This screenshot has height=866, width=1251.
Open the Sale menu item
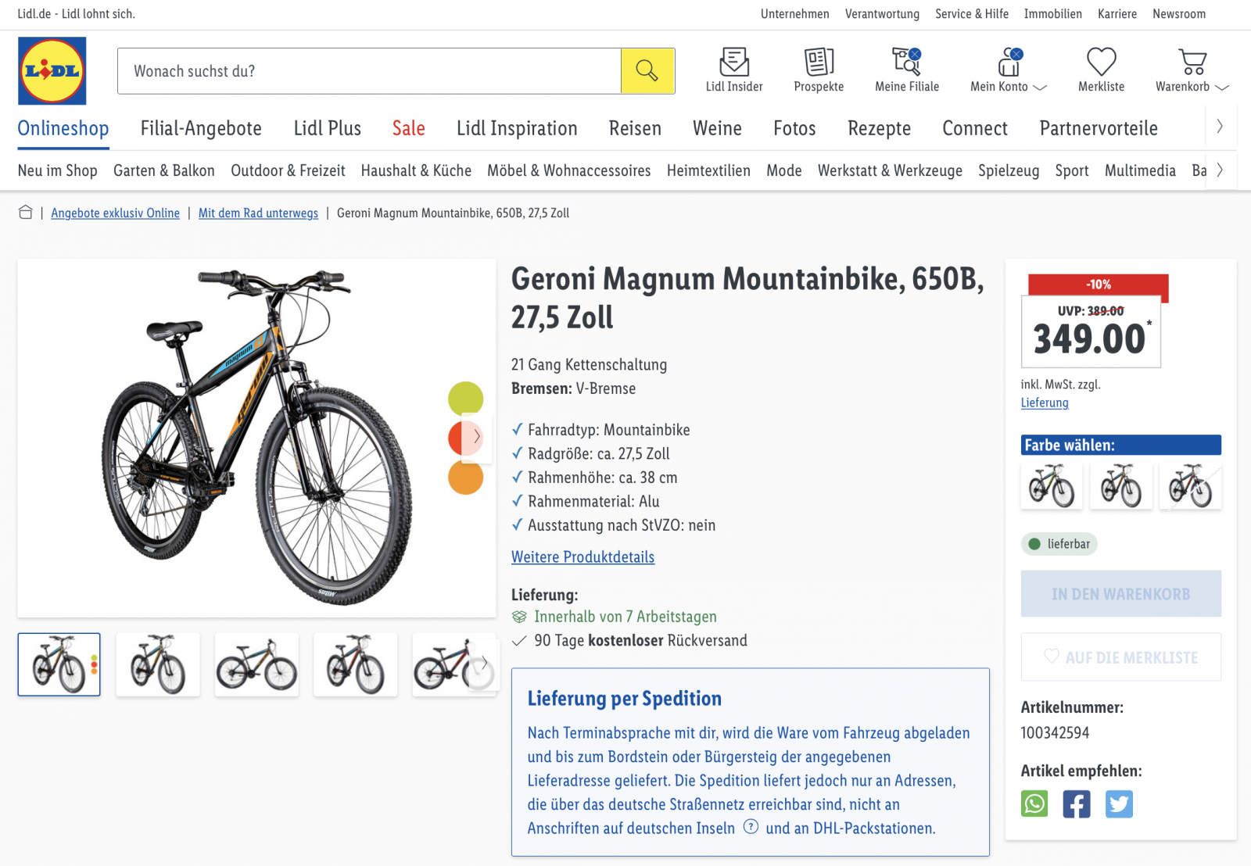tap(408, 128)
